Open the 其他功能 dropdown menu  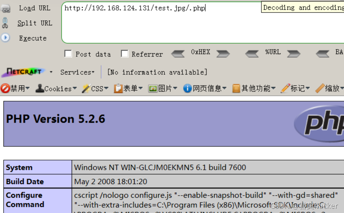[273, 88]
